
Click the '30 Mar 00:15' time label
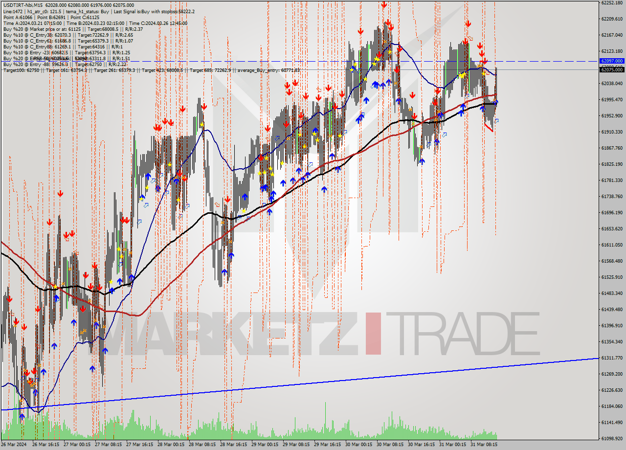coord(358,445)
